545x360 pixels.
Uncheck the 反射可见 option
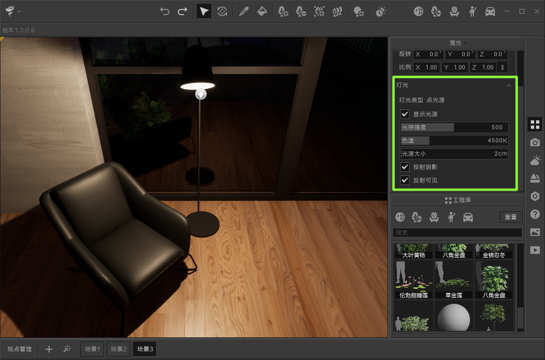click(404, 180)
